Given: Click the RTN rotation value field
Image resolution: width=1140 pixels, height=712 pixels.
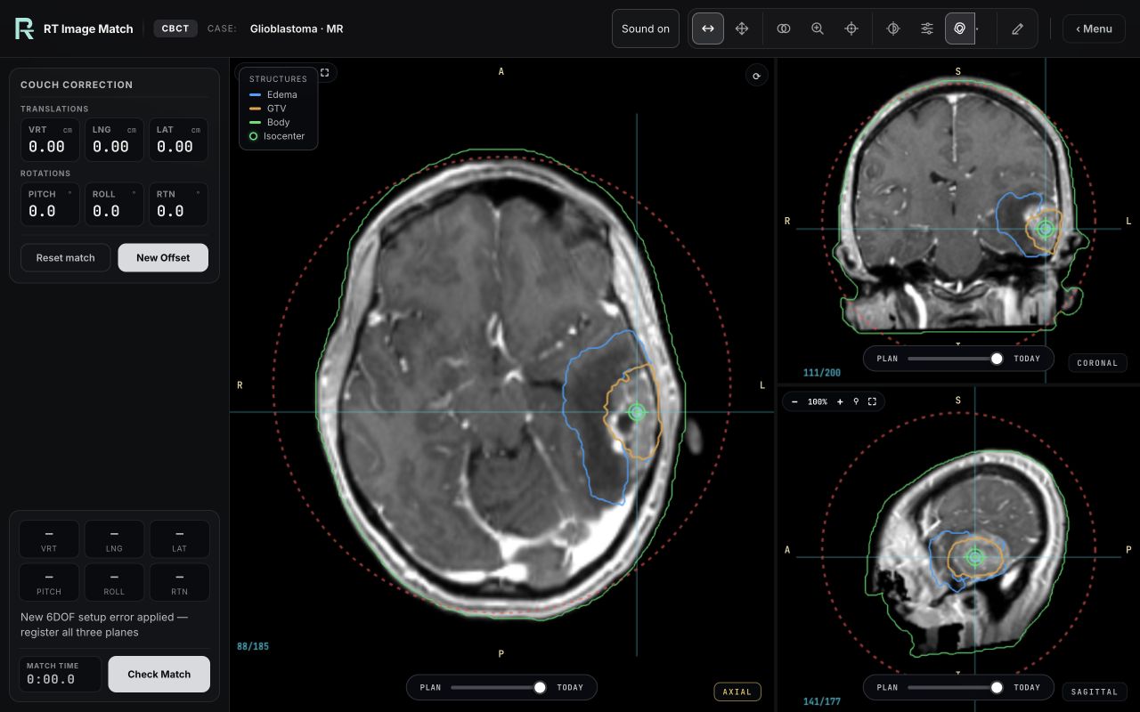Looking at the screenshot, I should coord(178,204).
